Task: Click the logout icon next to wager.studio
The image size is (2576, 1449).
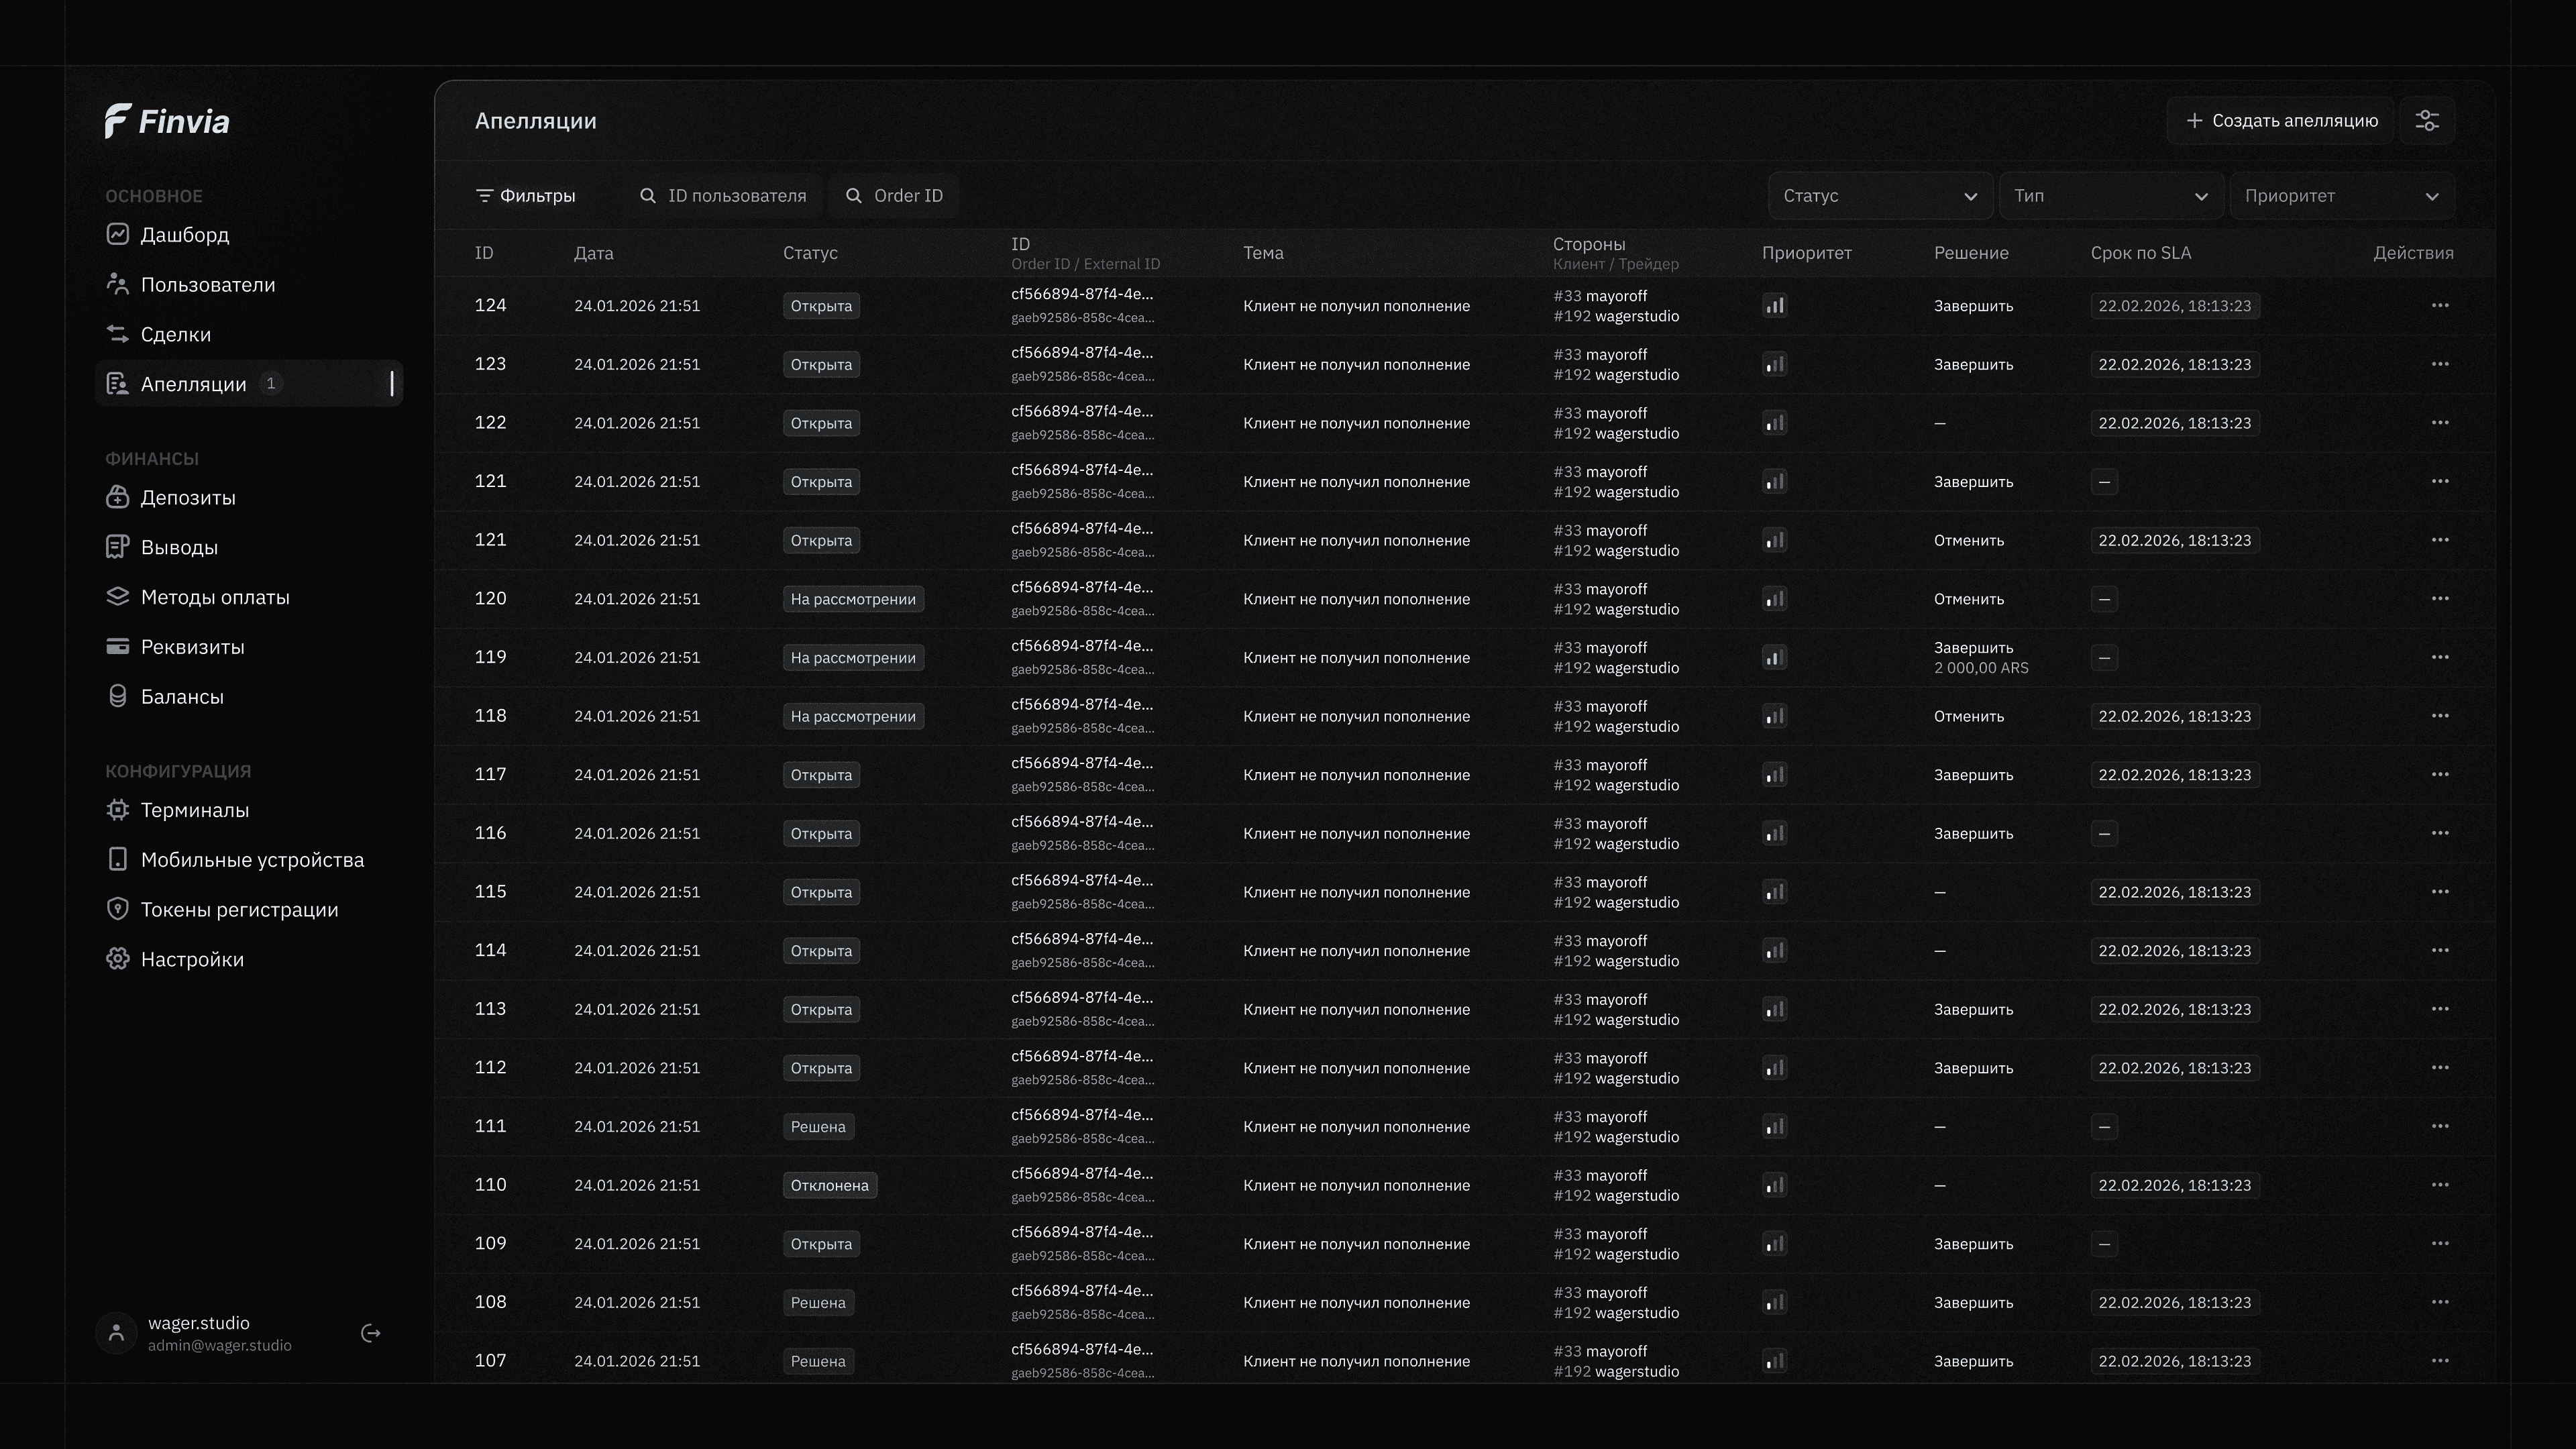Action: (370, 1333)
